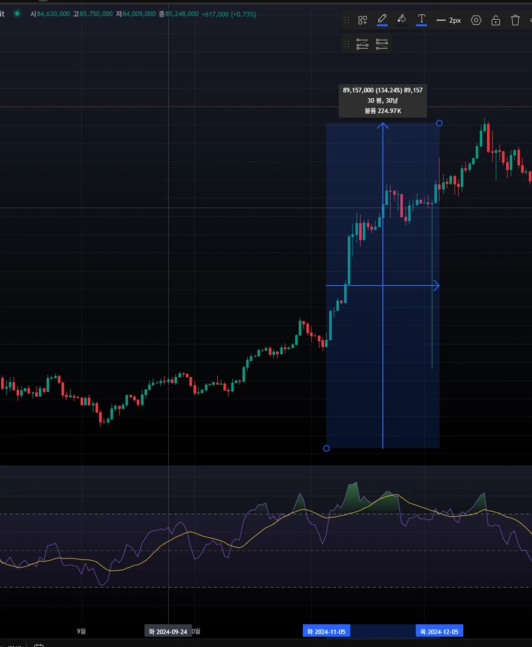Click the high price value 85,750,000
532x647 pixels.
pos(96,14)
